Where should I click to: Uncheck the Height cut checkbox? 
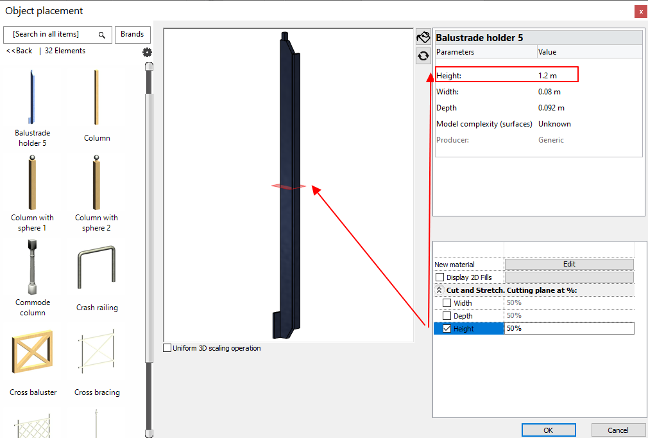click(447, 329)
